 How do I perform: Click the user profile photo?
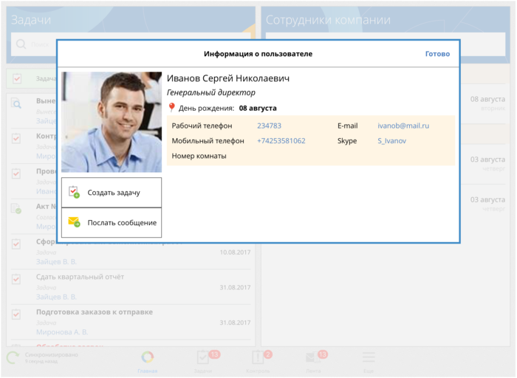(112, 122)
